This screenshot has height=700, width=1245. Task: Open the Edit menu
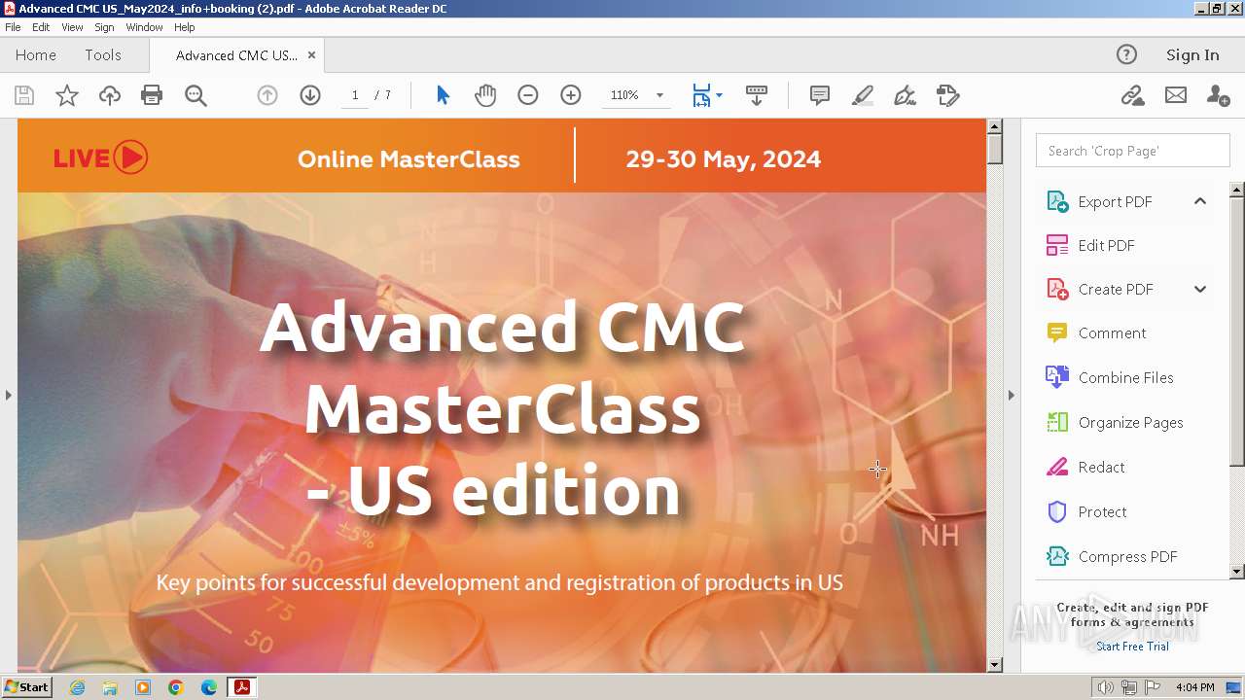41,27
